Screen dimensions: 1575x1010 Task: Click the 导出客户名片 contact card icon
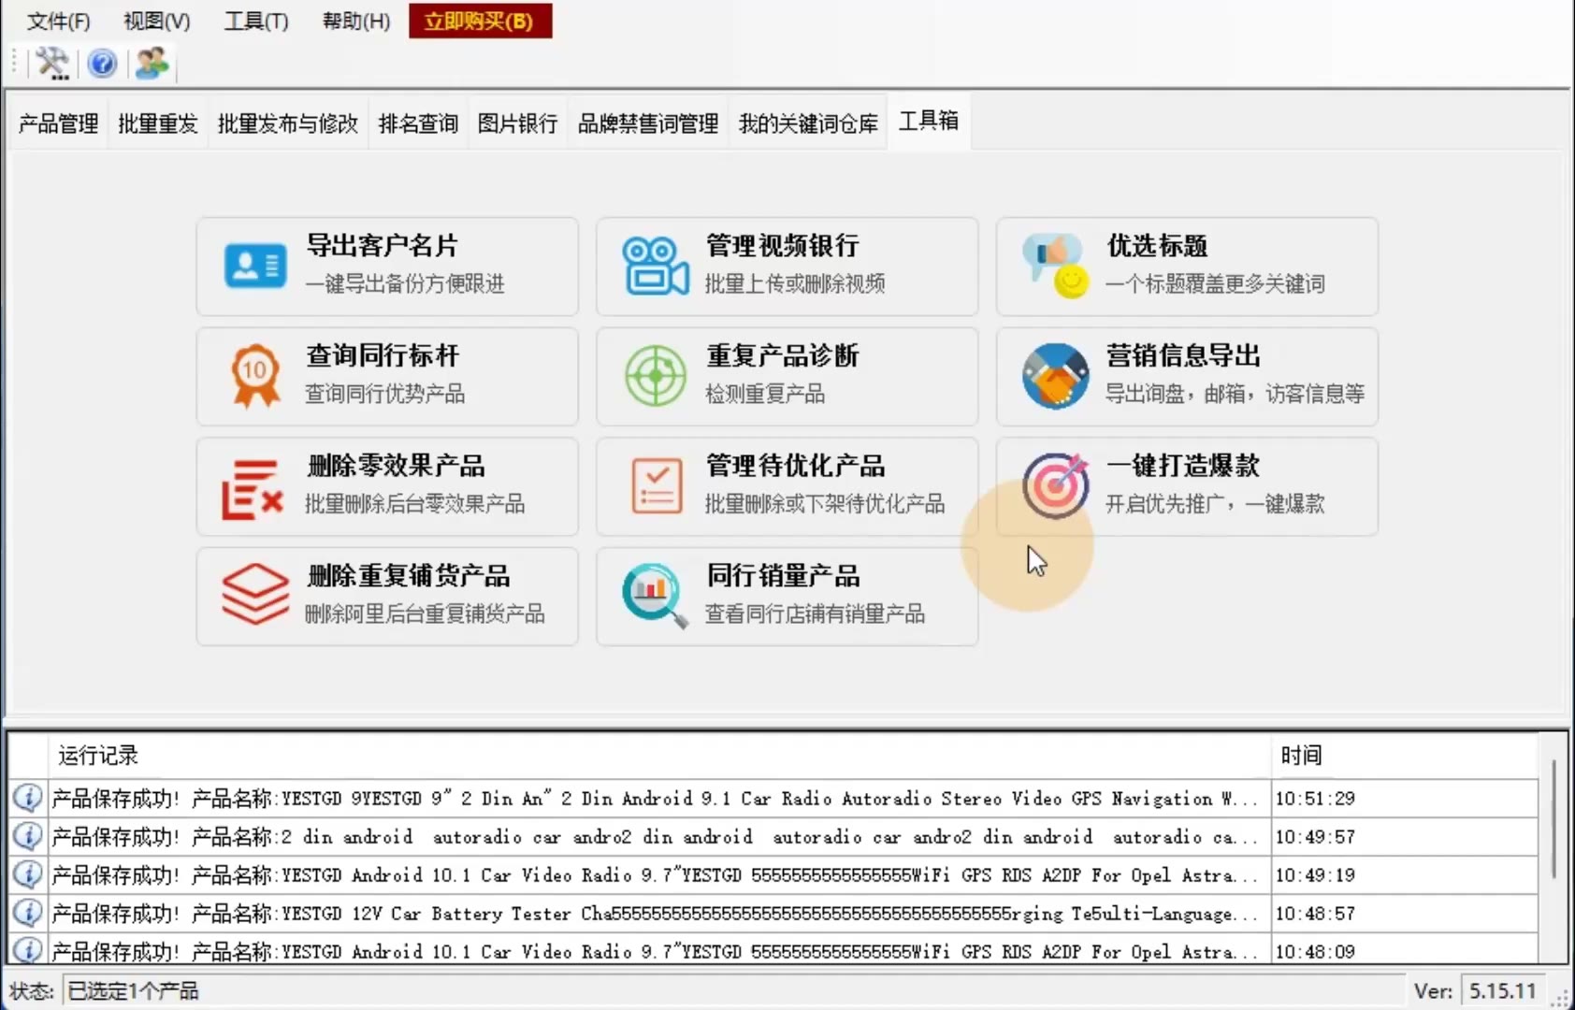click(x=255, y=267)
